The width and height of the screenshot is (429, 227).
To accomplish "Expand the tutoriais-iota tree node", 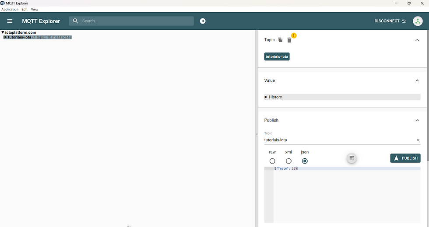I will tap(5, 37).
